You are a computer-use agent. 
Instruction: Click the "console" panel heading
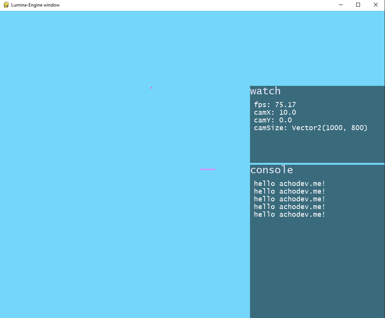tap(272, 170)
